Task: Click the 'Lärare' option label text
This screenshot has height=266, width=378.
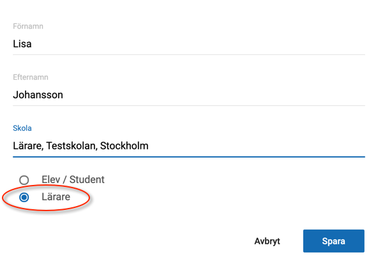Action: click(56, 197)
